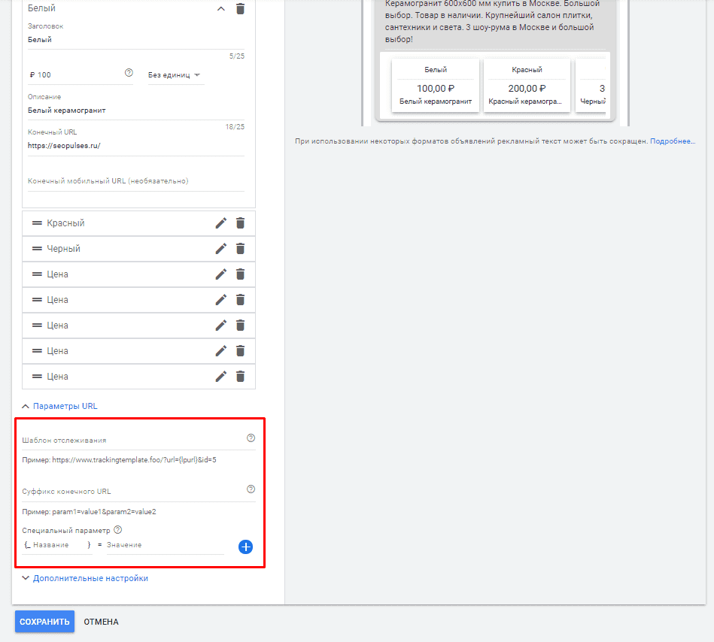
Task: Click the СОХРАНИТЬ button
Action: coord(44,622)
